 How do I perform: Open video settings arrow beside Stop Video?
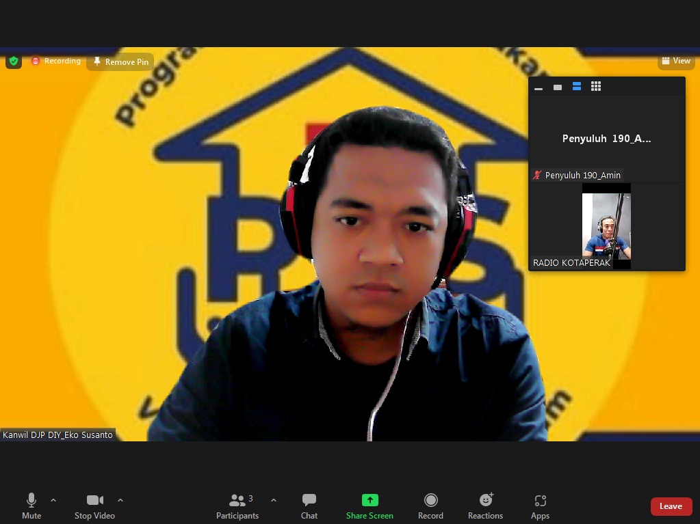[x=120, y=500]
